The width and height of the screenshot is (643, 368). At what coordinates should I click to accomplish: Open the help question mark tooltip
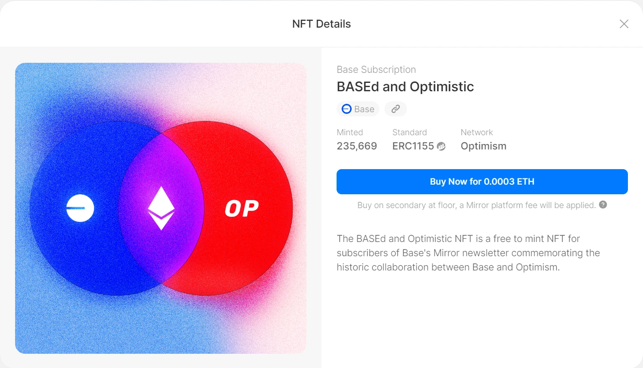tap(603, 205)
